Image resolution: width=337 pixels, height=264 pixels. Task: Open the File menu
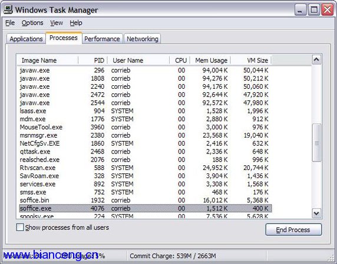10,23
